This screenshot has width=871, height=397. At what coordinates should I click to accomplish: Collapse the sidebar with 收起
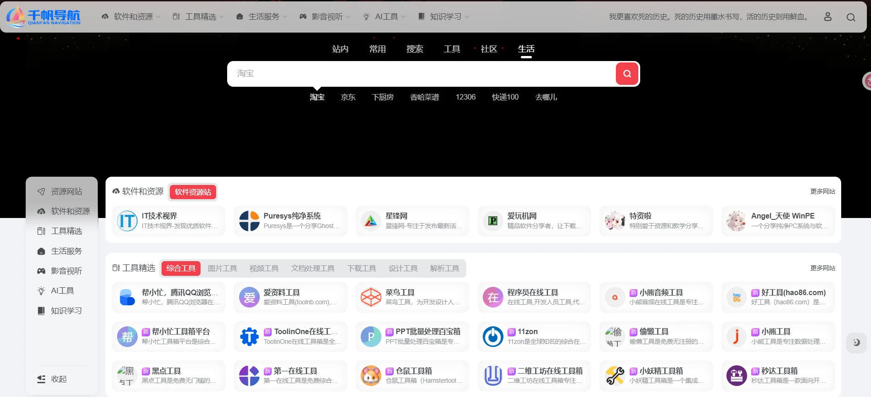pos(52,379)
